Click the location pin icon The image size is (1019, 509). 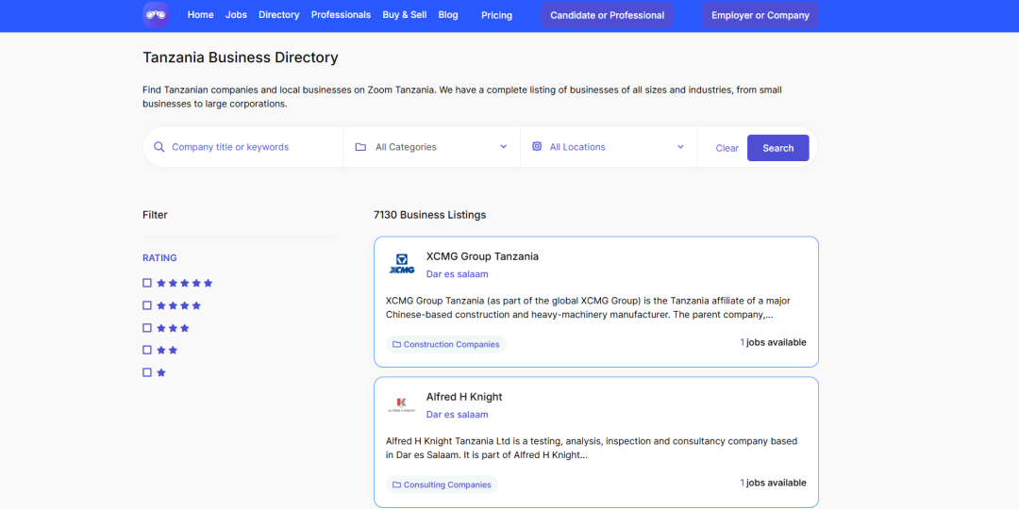point(537,147)
